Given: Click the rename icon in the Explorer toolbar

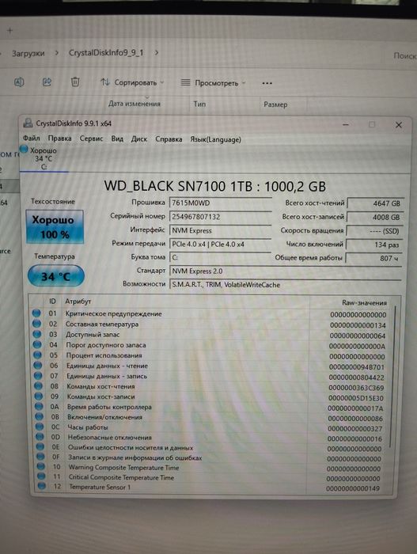Looking at the screenshot, I should coord(19,82).
